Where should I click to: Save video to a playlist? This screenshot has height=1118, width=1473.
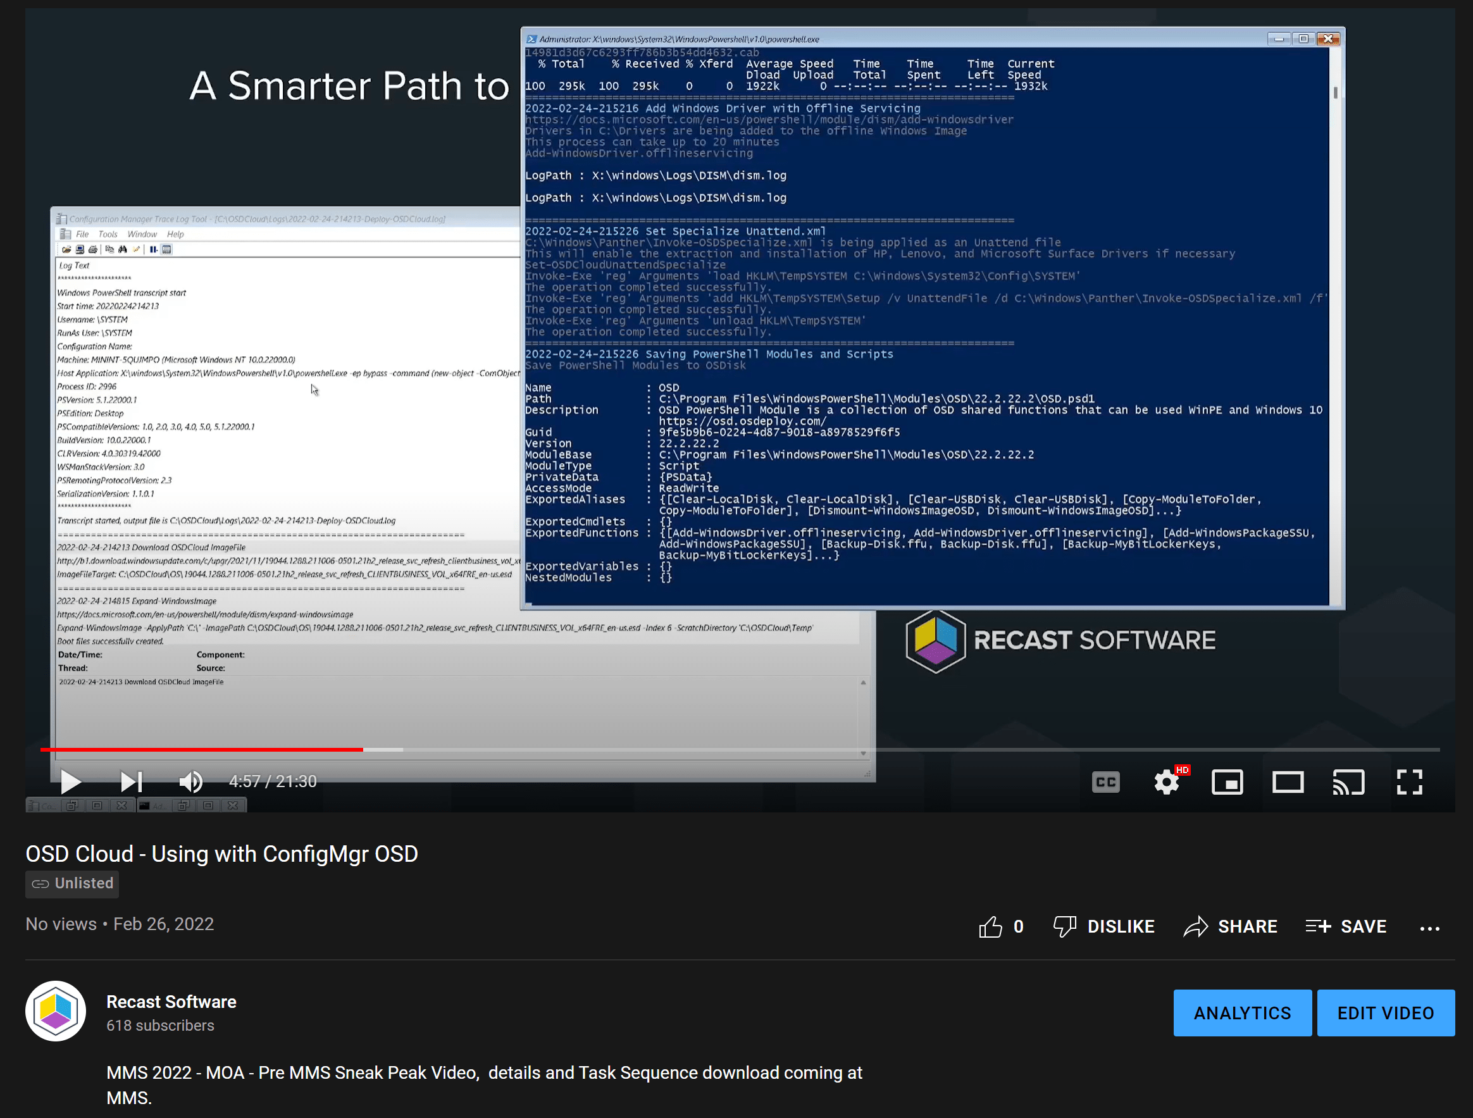1346,926
